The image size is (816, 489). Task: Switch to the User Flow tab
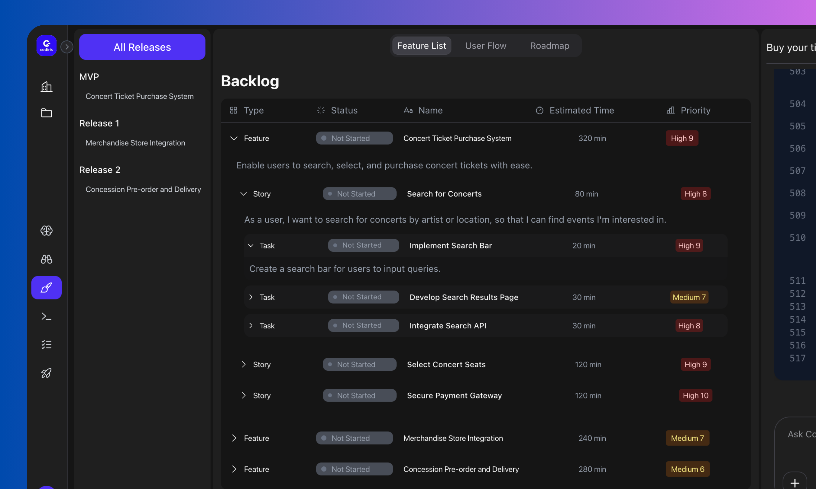tap(485, 46)
